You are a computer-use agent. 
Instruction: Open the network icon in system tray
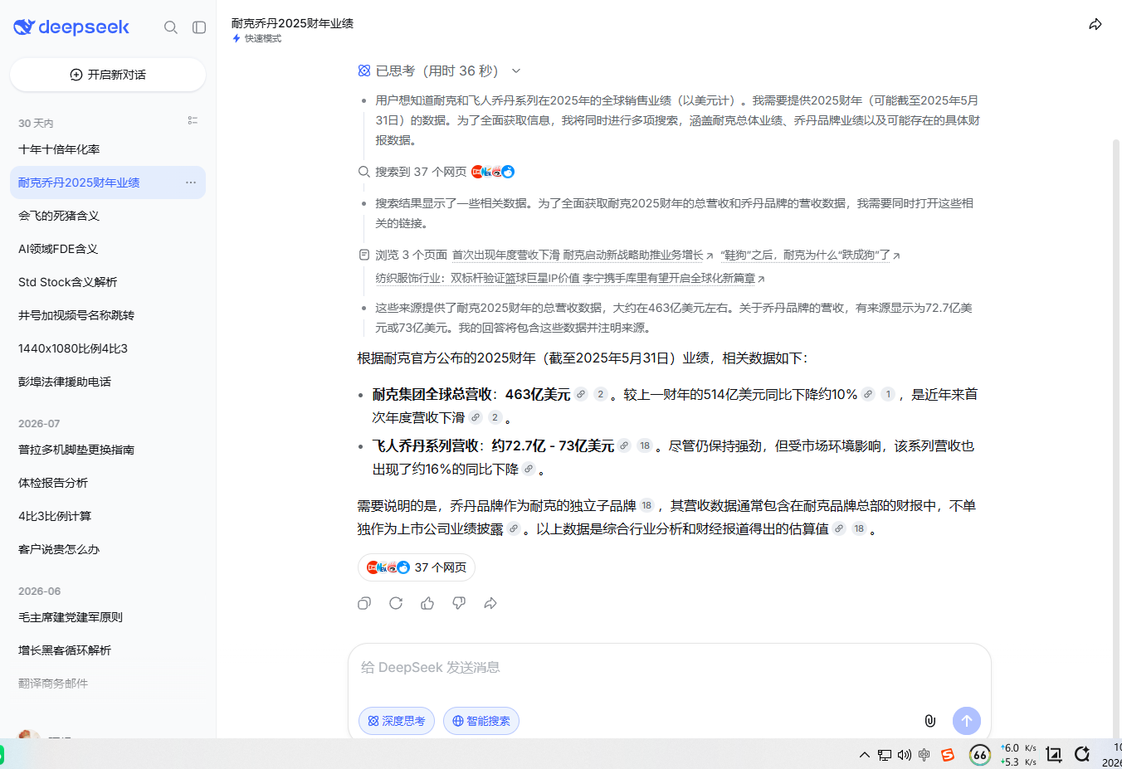pos(885,755)
